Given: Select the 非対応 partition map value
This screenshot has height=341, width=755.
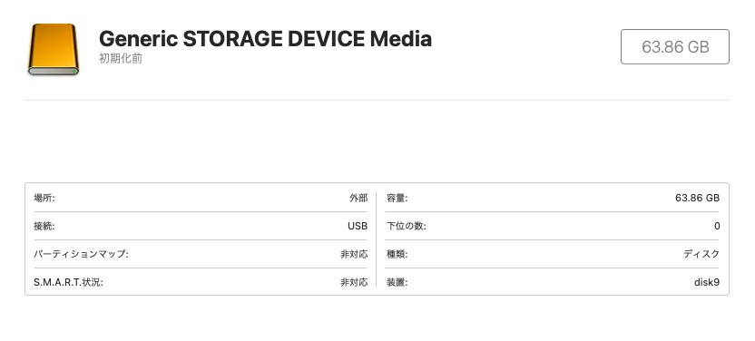Looking at the screenshot, I should [x=354, y=255].
